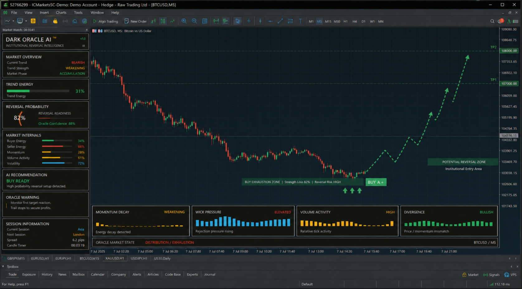
Task: Select the Equidistant Channel drawing tool
Action: [x=290, y=21]
